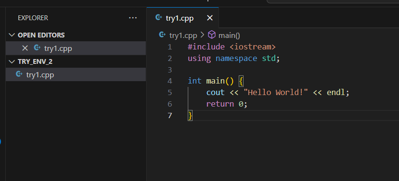Image resolution: width=399 pixels, height=181 pixels.
Task: Click line number 4 in gutter
Action: coord(170,81)
